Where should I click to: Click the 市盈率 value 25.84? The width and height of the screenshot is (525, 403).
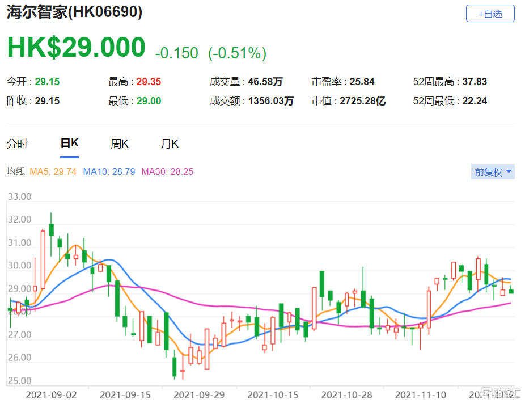coord(362,82)
